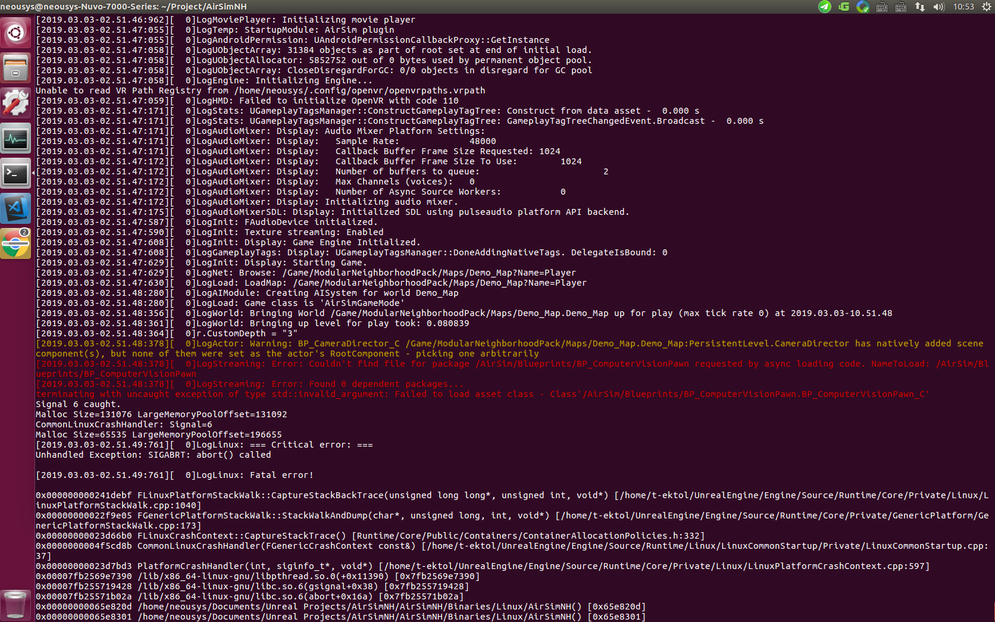Open the 10:53 clock calendar menu
The width and height of the screenshot is (995, 622).
[x=963, y=7]
